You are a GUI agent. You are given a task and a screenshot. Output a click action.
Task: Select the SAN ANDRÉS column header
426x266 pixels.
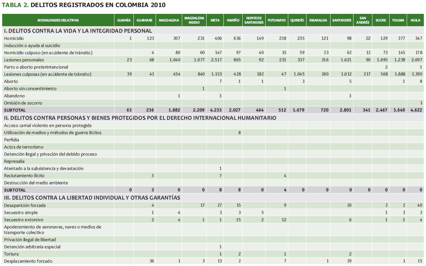(x=363, y=20)
